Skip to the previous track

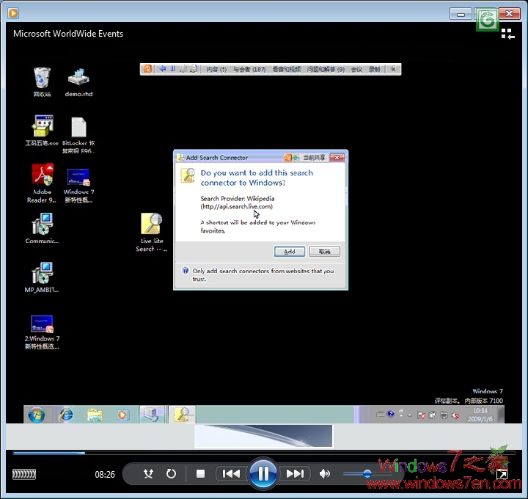(231, 474)
